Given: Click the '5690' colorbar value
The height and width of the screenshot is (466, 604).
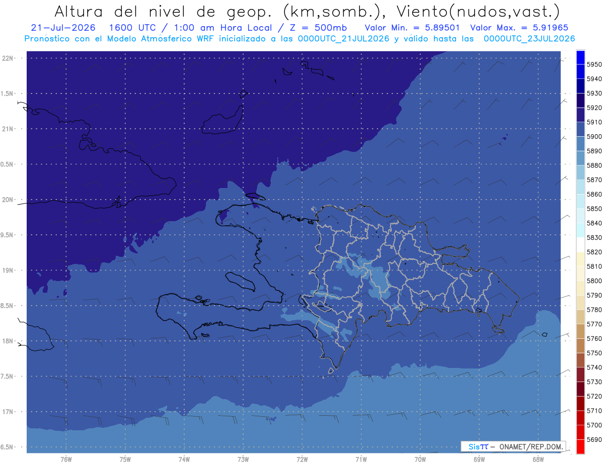Looking at the screenshot, I should 594,439.
